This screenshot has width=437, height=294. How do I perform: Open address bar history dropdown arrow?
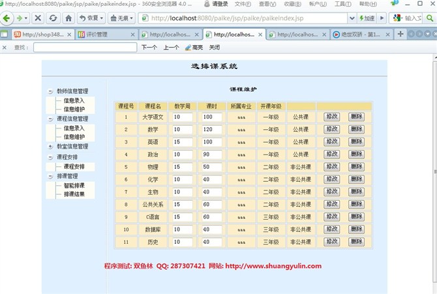352,18
